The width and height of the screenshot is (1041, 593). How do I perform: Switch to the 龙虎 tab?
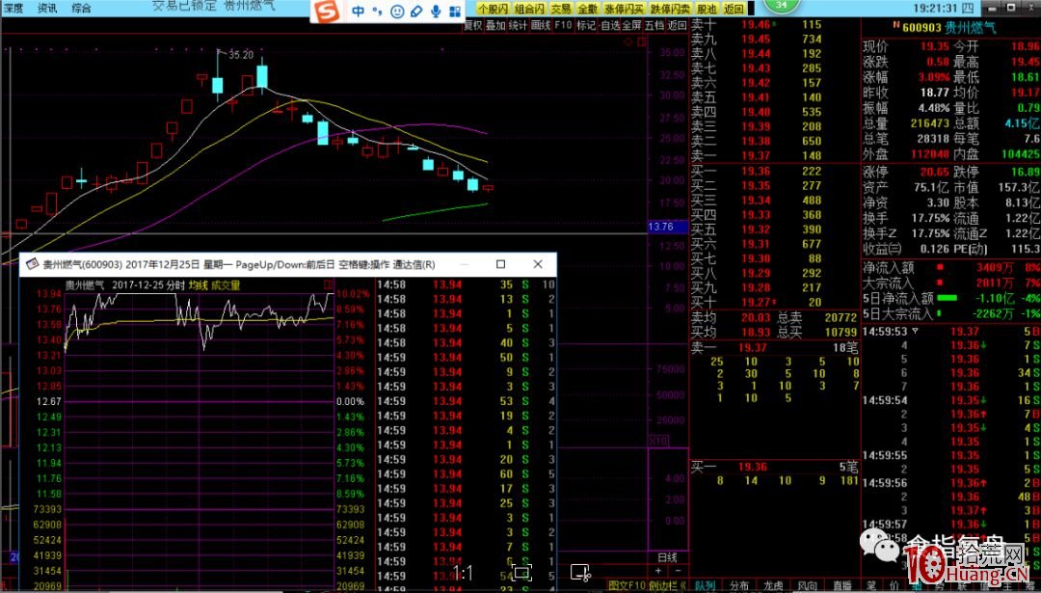(773, 585)
